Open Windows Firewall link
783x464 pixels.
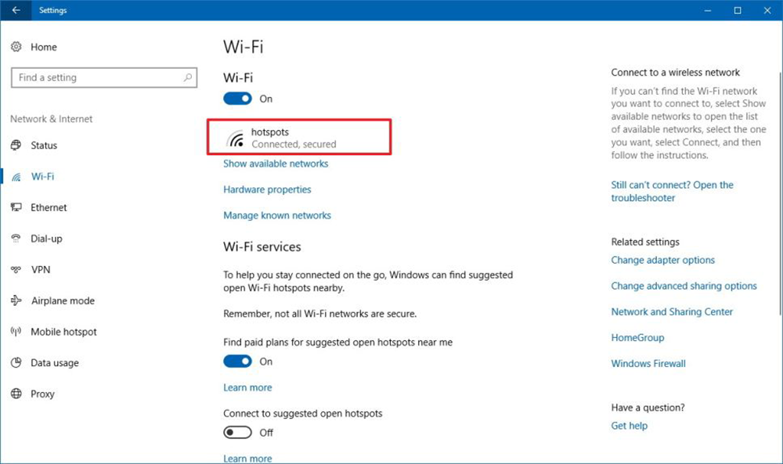648,364
